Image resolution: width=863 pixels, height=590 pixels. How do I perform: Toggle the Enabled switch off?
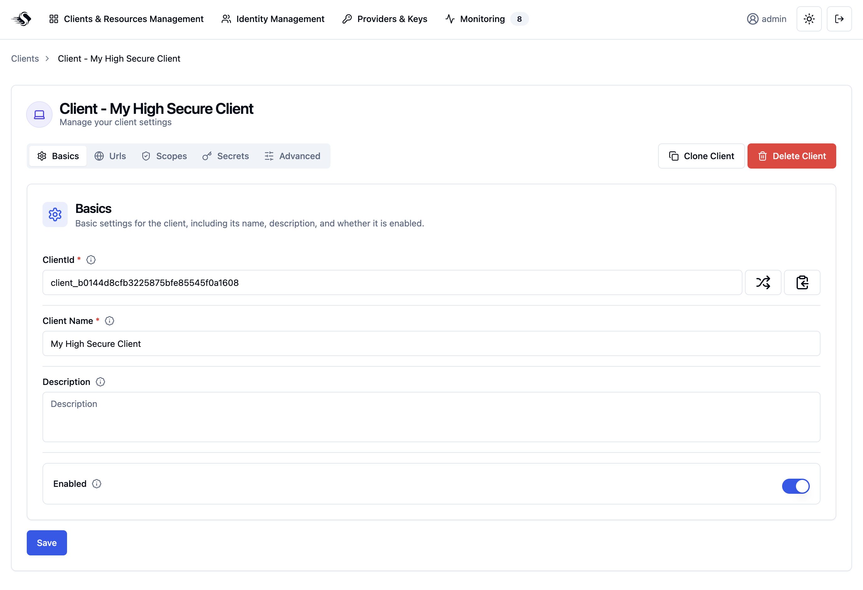tap(796, 486)
